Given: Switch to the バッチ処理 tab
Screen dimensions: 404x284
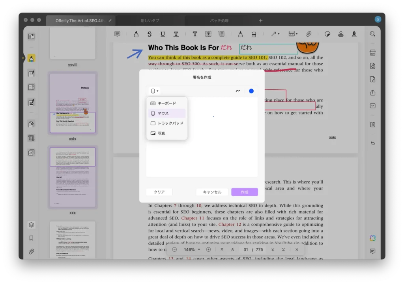Looking at the screenshot, I should tap(219, 20).
